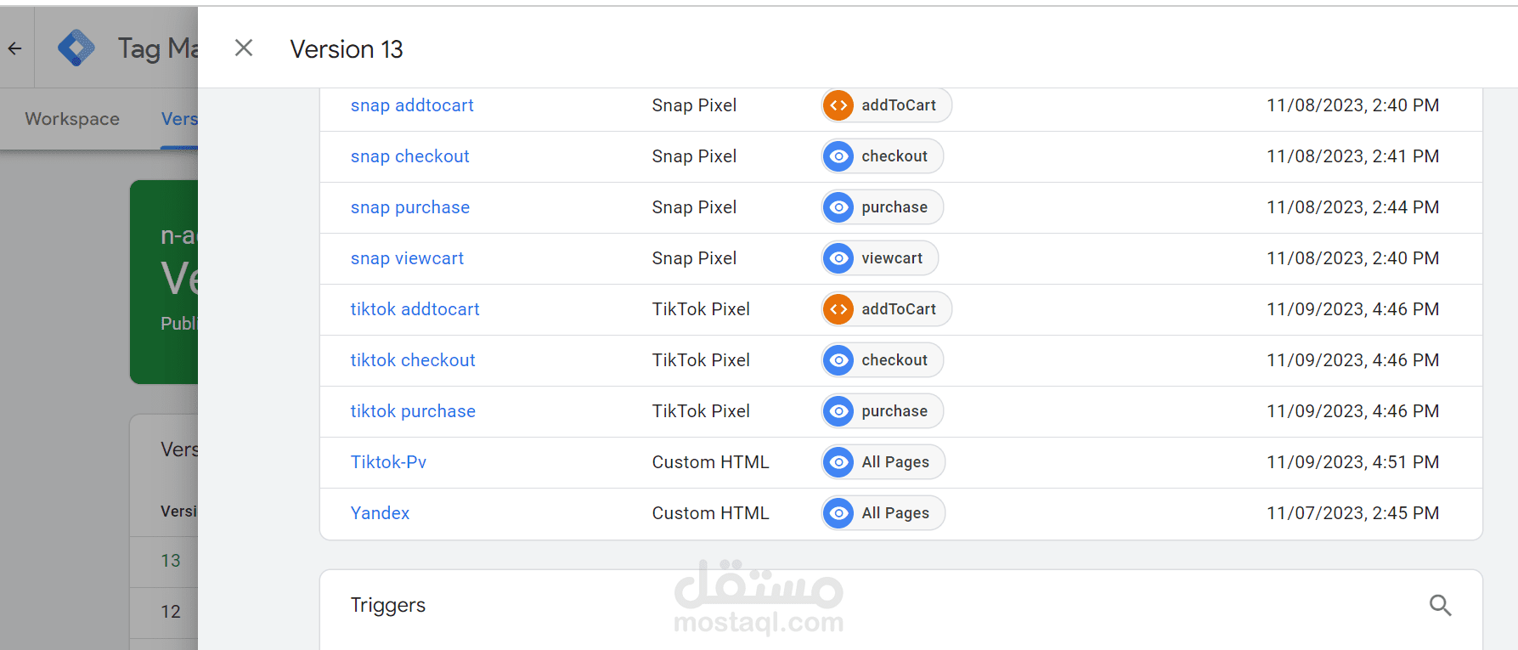Open the snap purchase tag
Screen dimensions: 1518x650
point(409,207)
